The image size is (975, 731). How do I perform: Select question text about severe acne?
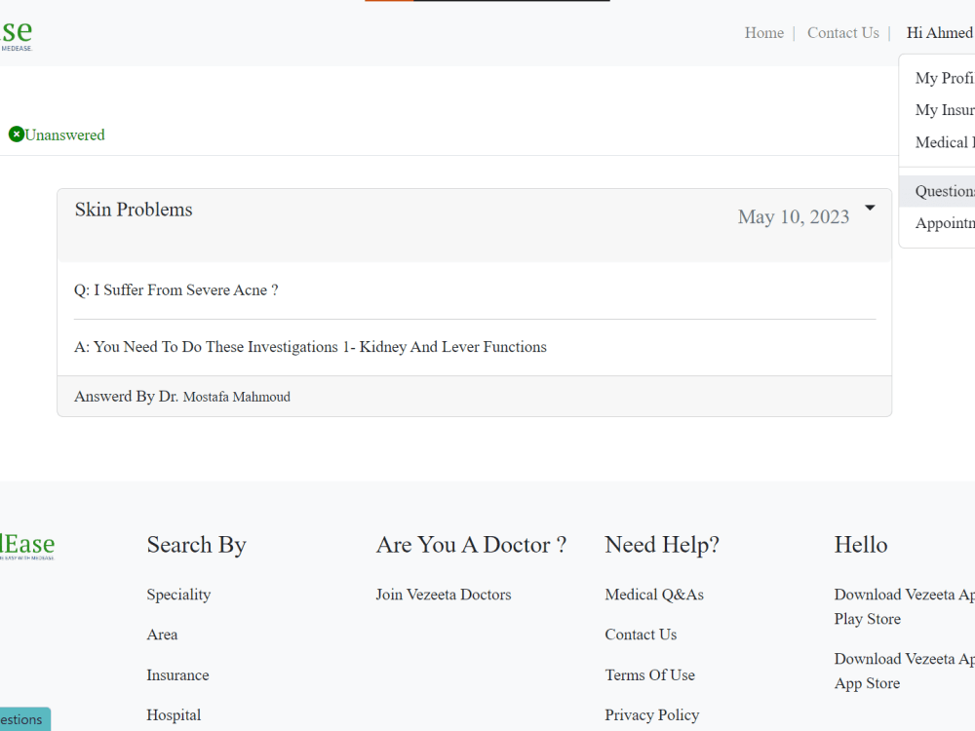175,290
